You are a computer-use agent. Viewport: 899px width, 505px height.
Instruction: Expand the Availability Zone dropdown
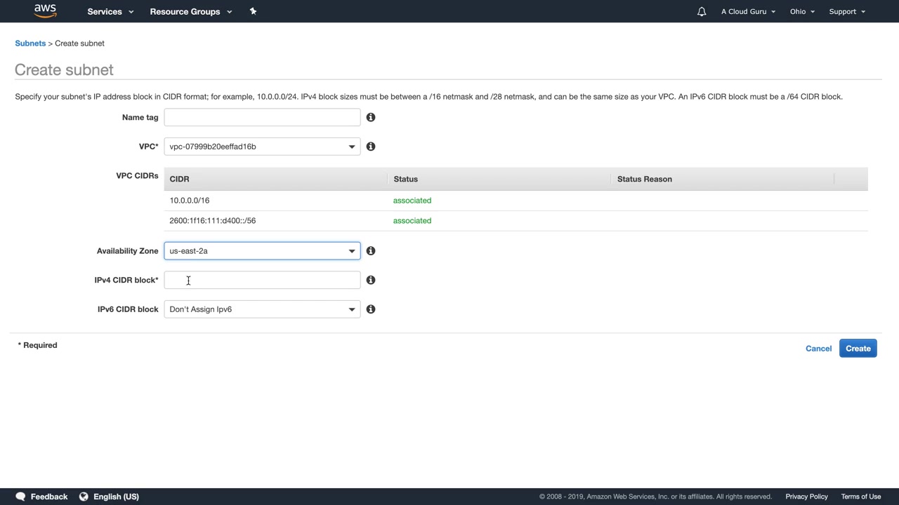point(262,251)
